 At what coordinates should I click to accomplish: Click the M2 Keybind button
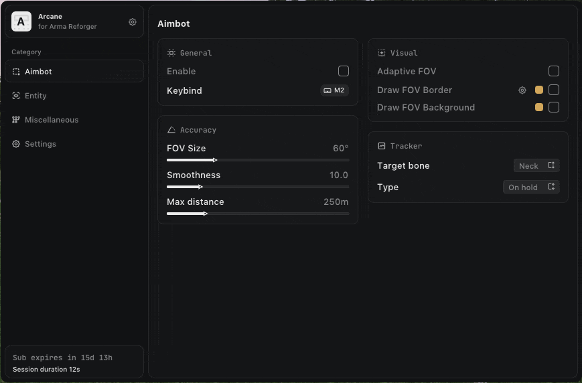(334, 90)
